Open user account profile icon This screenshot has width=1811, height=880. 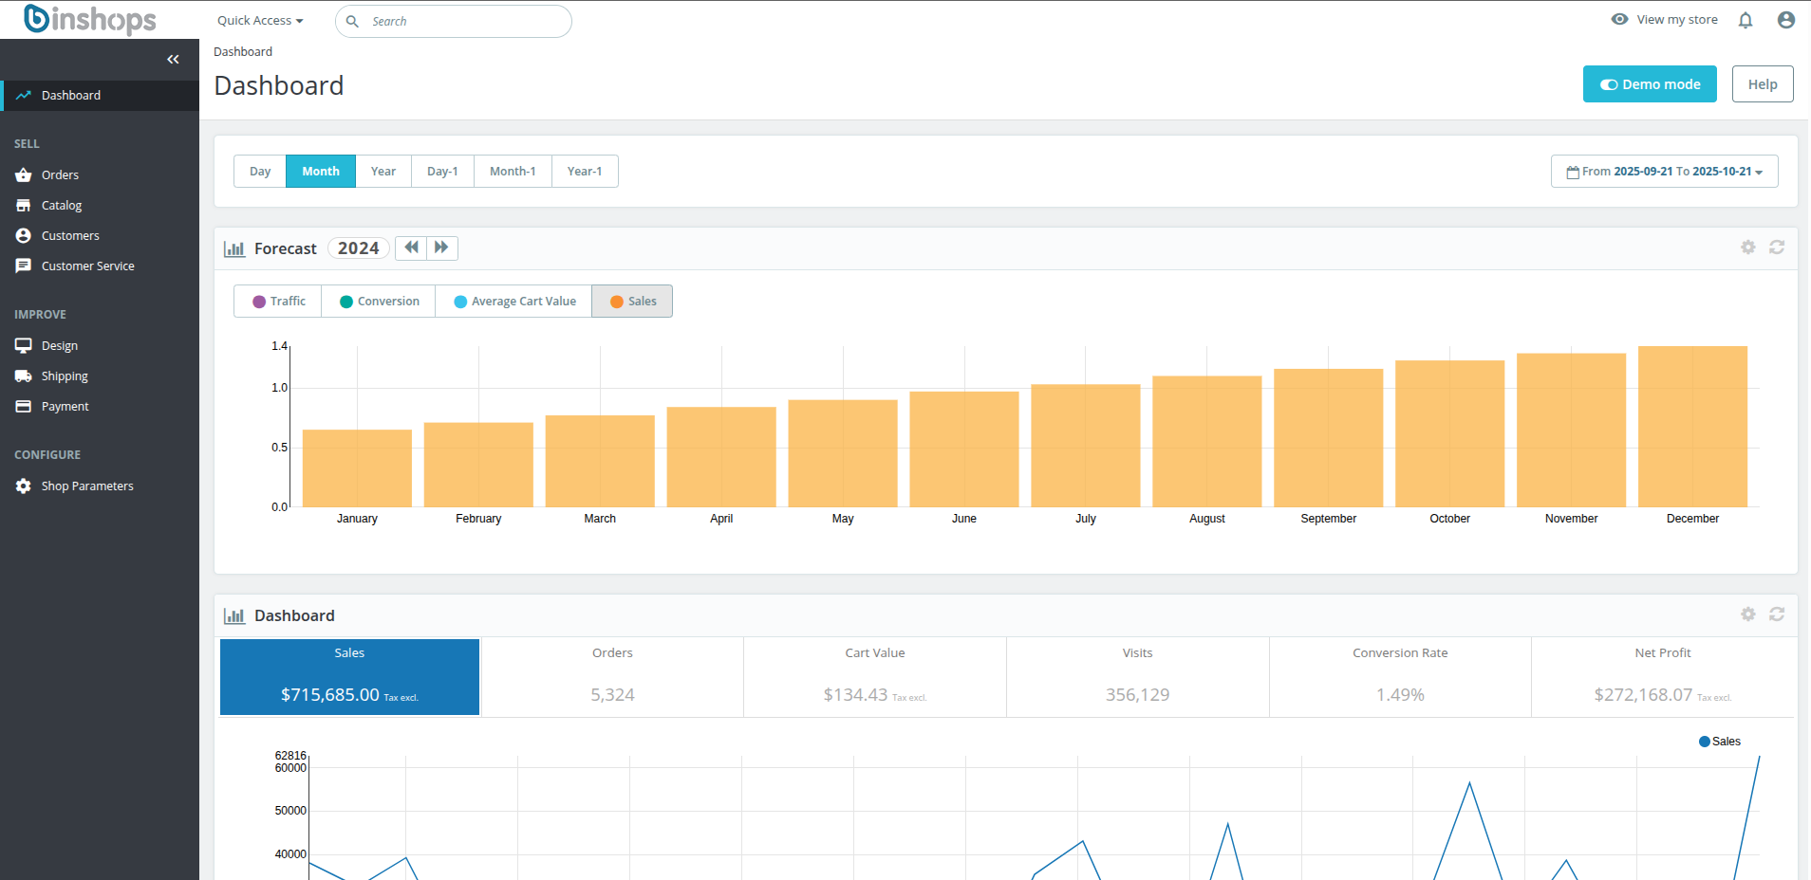(x=1785, y=20)
